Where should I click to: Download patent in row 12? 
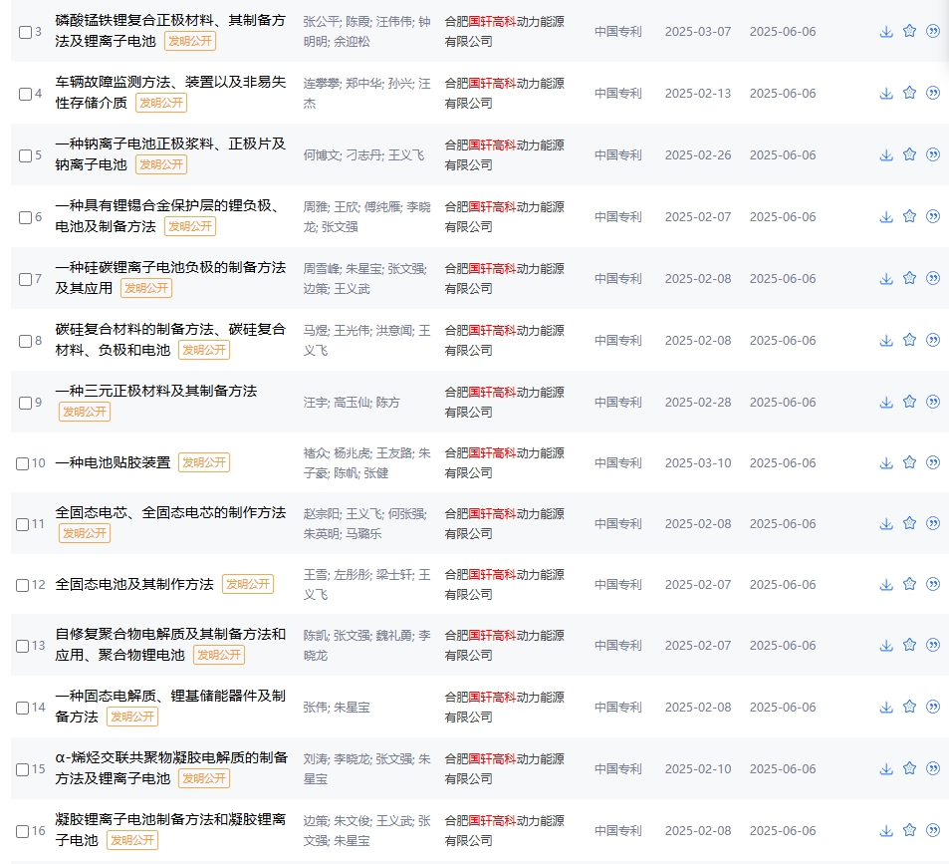[886, 584]
